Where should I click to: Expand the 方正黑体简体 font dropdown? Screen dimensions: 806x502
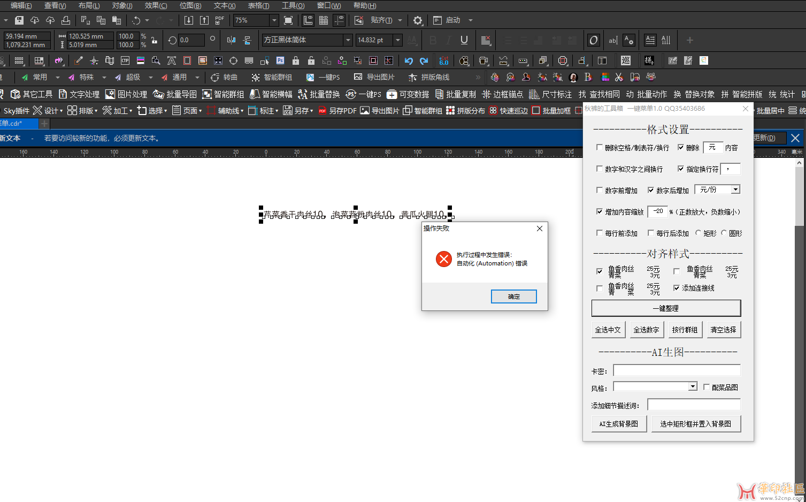click(x=348, y=40)
